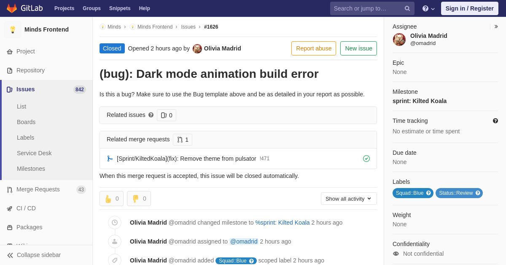
Task: Open the Minds Frontend breadcrumb link
Action: tap(155, 27)
